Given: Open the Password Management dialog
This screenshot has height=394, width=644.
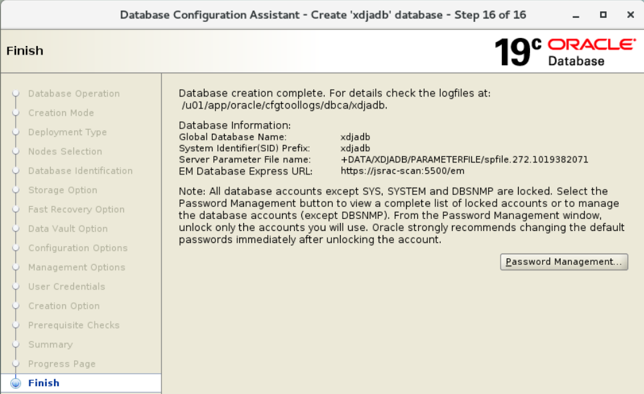Looking at the screenshot, I should click(564, 262).
